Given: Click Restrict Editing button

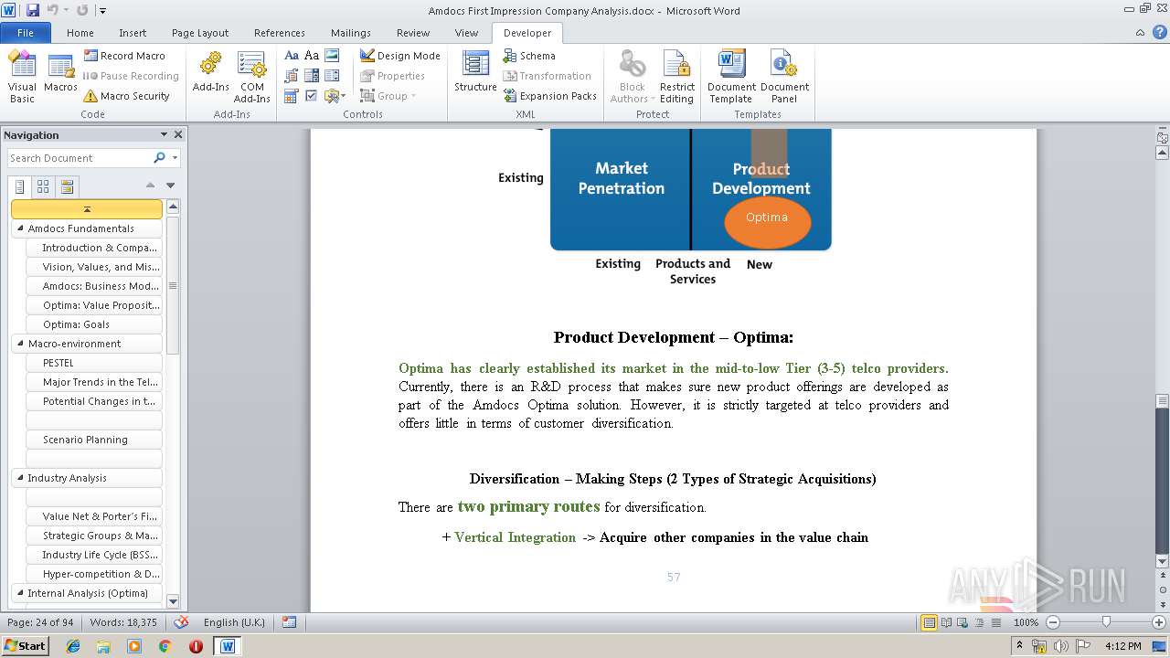Looking at the screenshot, I should (x=676, y=77).
